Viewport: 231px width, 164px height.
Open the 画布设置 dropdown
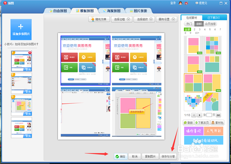[166, 19]
